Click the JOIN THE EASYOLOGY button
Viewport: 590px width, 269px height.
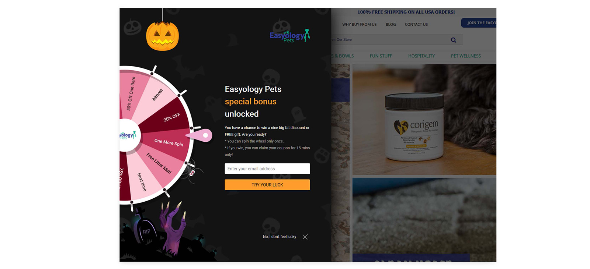(x=479, y=23)
